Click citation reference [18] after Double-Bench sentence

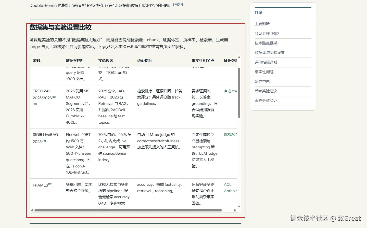click(x=175, y=4)
